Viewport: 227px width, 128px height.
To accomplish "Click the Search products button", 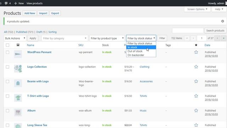I will tap(215, 31).
